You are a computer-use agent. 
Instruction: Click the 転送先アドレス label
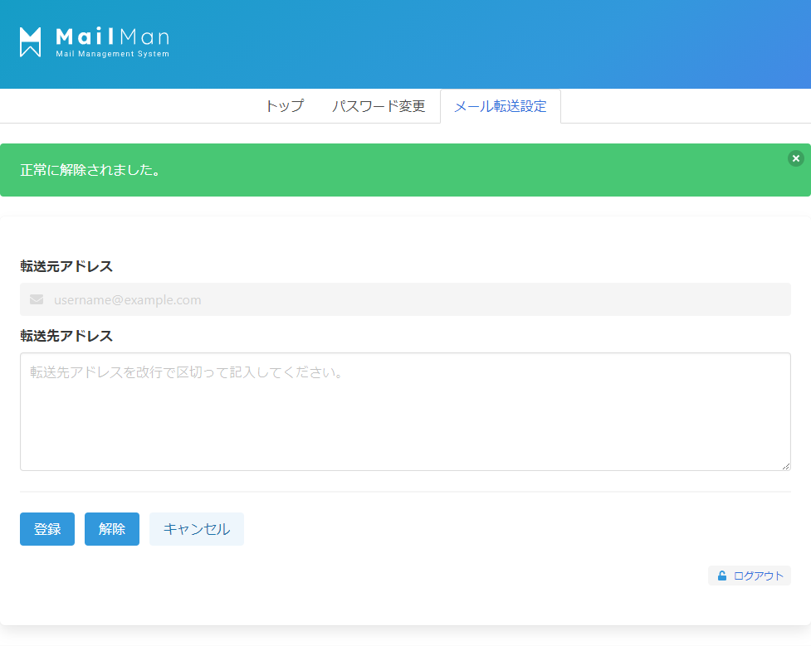click(66, 336)
